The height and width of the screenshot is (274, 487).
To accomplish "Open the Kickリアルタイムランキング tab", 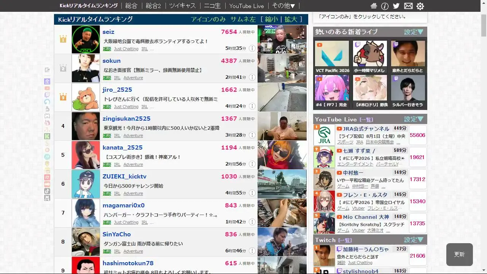I will coord(89,6).
